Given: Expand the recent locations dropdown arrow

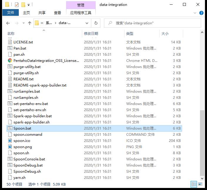Looking at the screenshot, I should click(x=23, y=23).
